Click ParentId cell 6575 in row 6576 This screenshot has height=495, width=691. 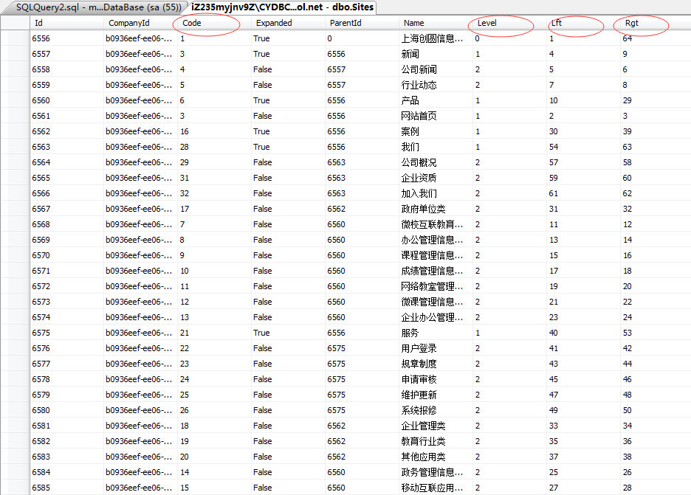(362, 348)
